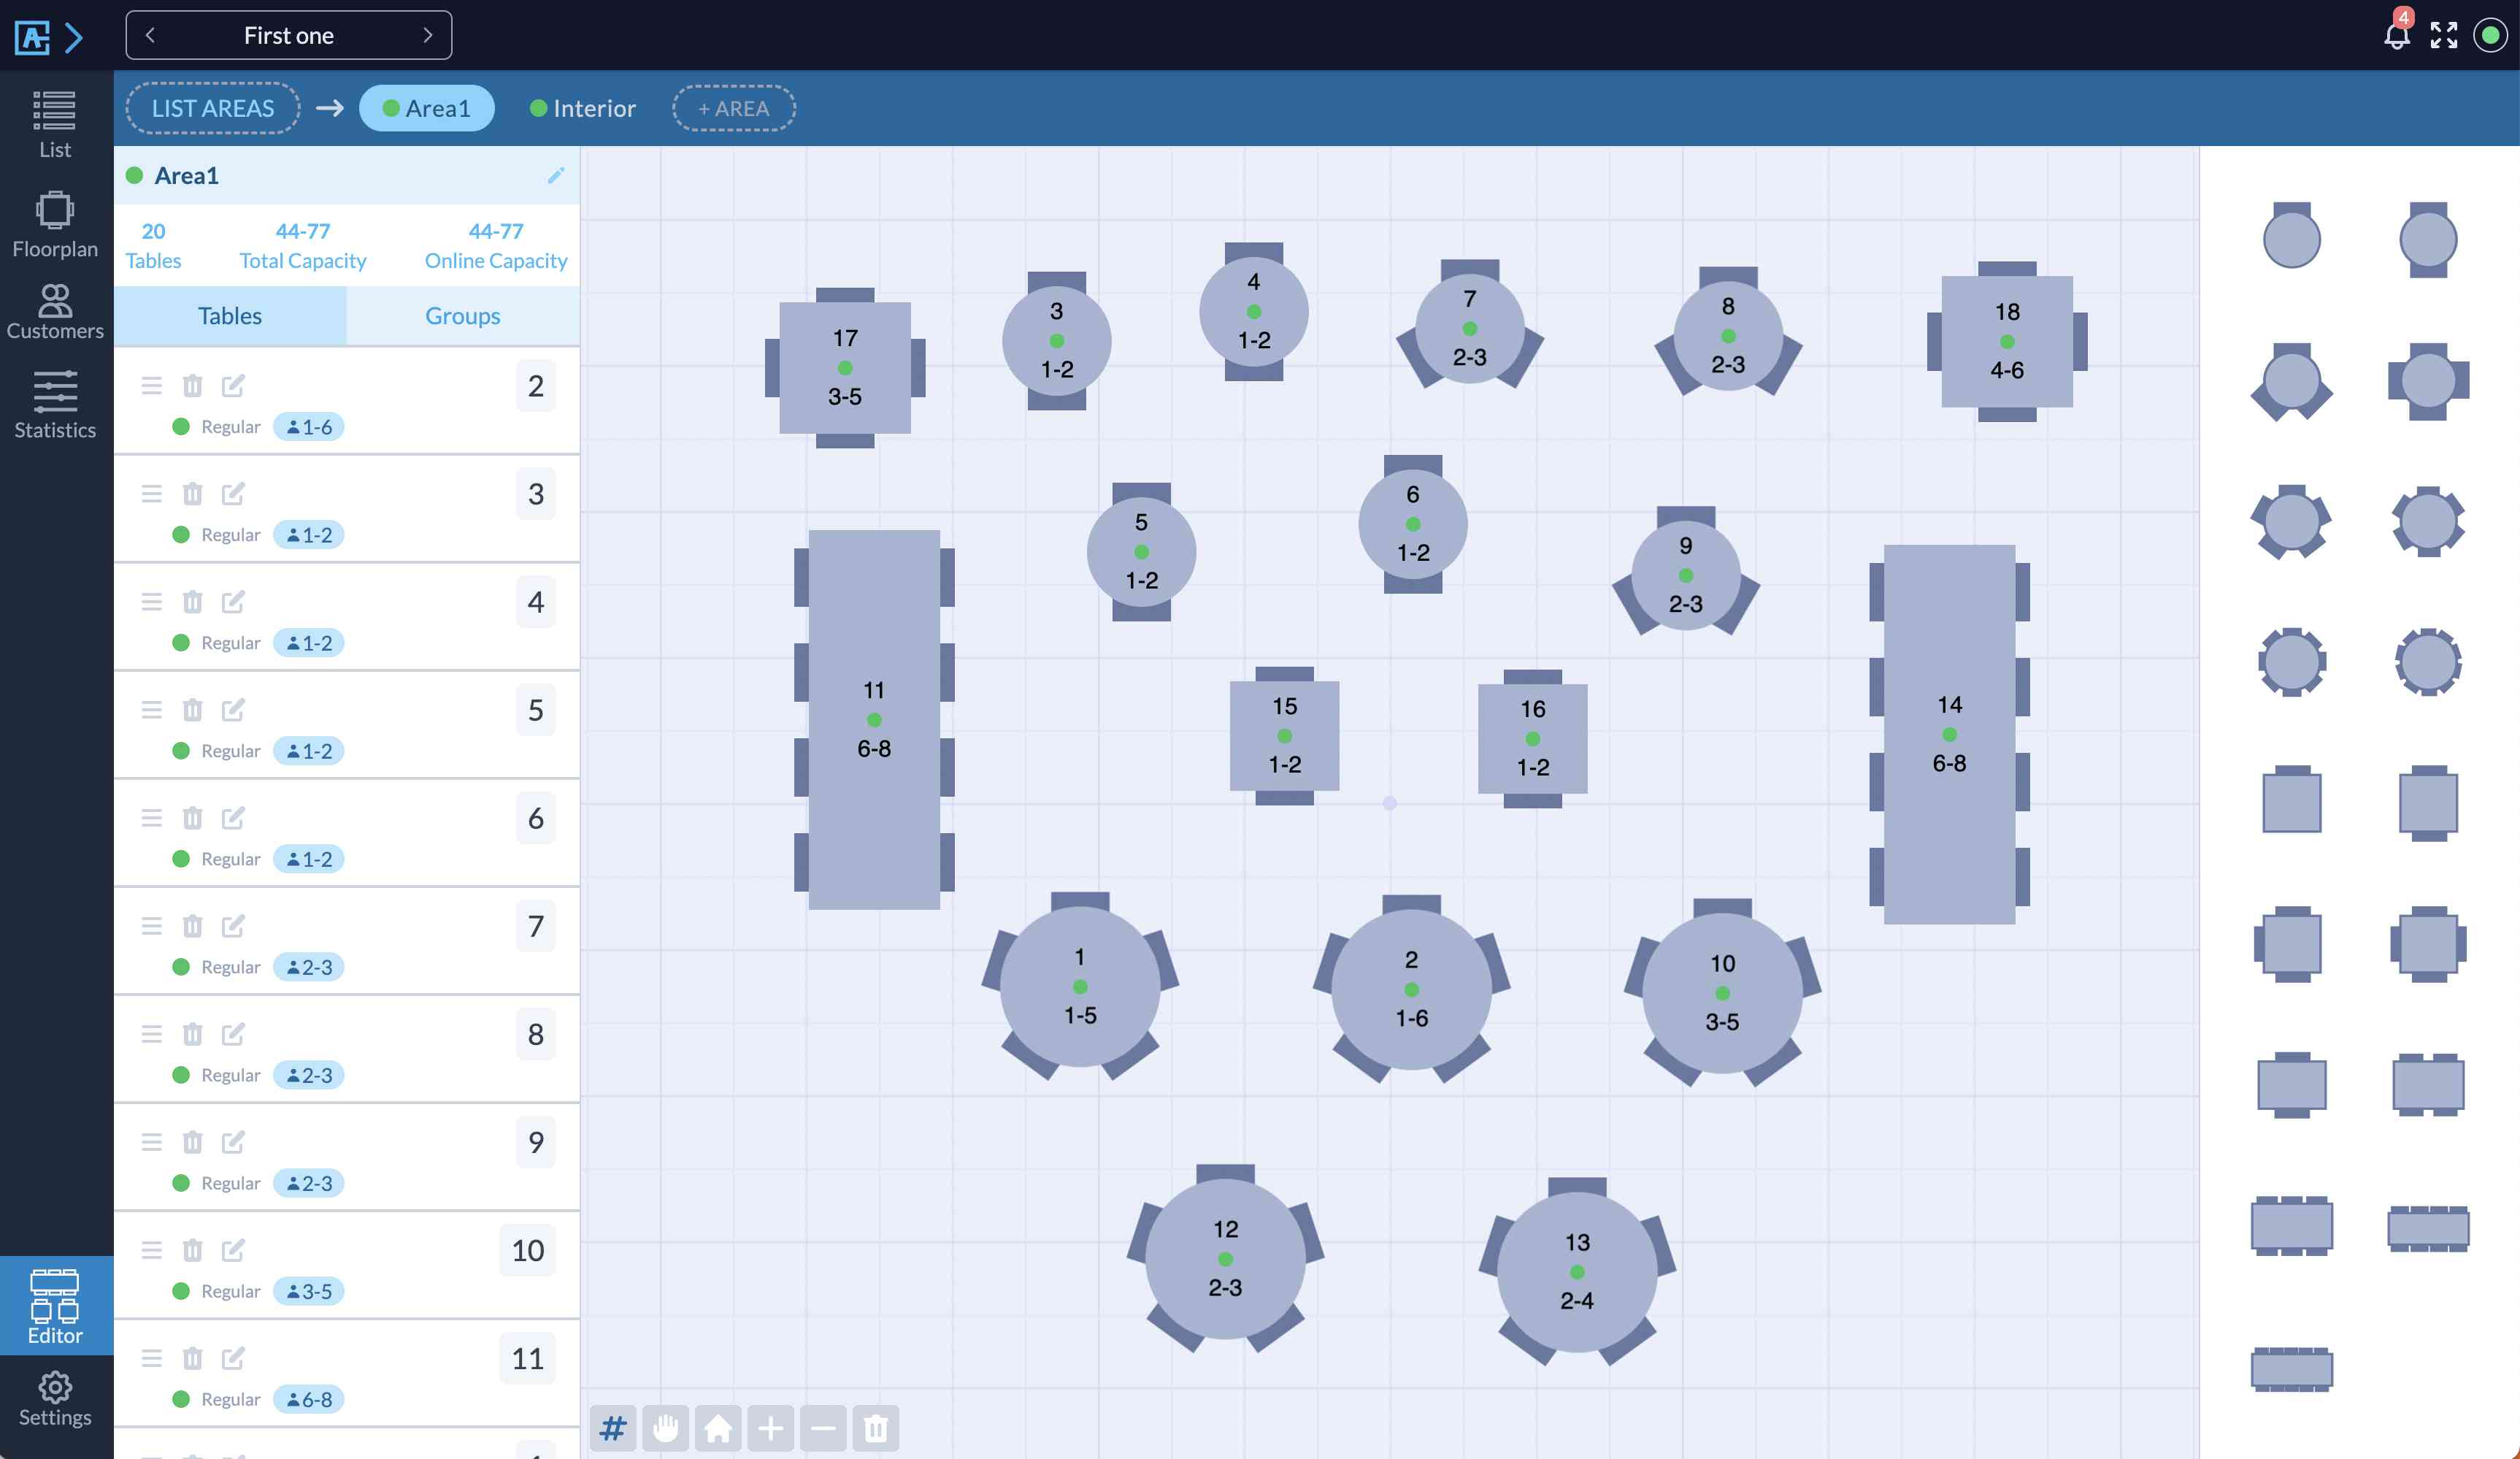2520x1459 pixels.
Task: Expand the Area1 area settings
Action: tap(556, 174)
